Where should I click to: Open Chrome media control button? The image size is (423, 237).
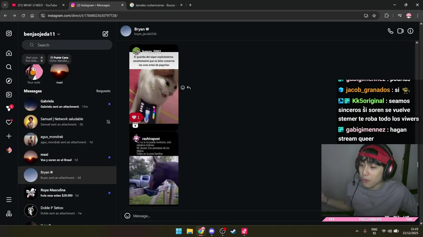[x=400, y=15]
